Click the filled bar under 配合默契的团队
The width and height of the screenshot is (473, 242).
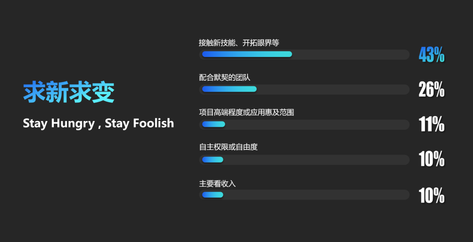(x=229, y=89)
